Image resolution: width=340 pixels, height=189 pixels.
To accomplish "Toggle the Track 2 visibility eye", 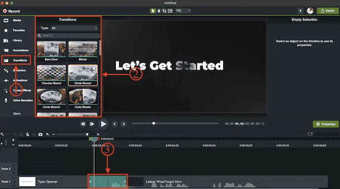I will coord(14,165).
